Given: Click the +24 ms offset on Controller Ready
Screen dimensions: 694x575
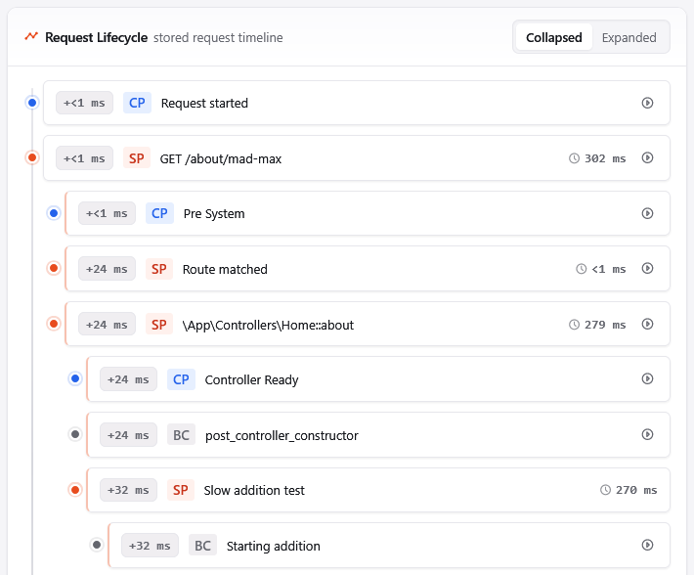Looking at the screenshot, I should 128,379.
